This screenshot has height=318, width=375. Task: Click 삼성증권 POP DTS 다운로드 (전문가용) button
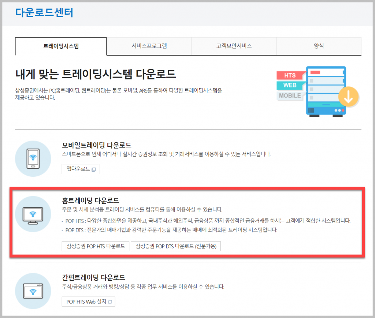coord(176,246)
